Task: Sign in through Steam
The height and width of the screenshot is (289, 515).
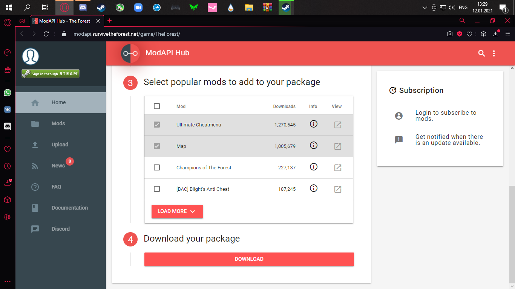Action: [x=51, y=74]
